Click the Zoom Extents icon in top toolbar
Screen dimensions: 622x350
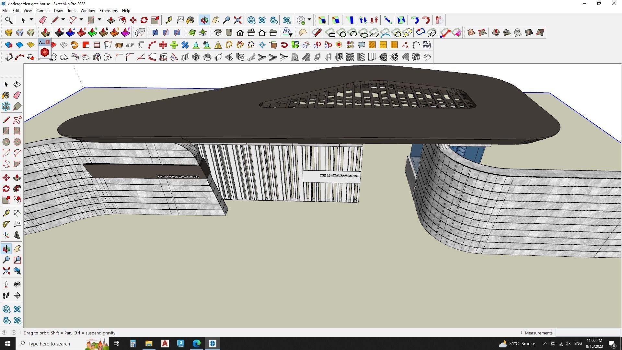pos(238,20)
